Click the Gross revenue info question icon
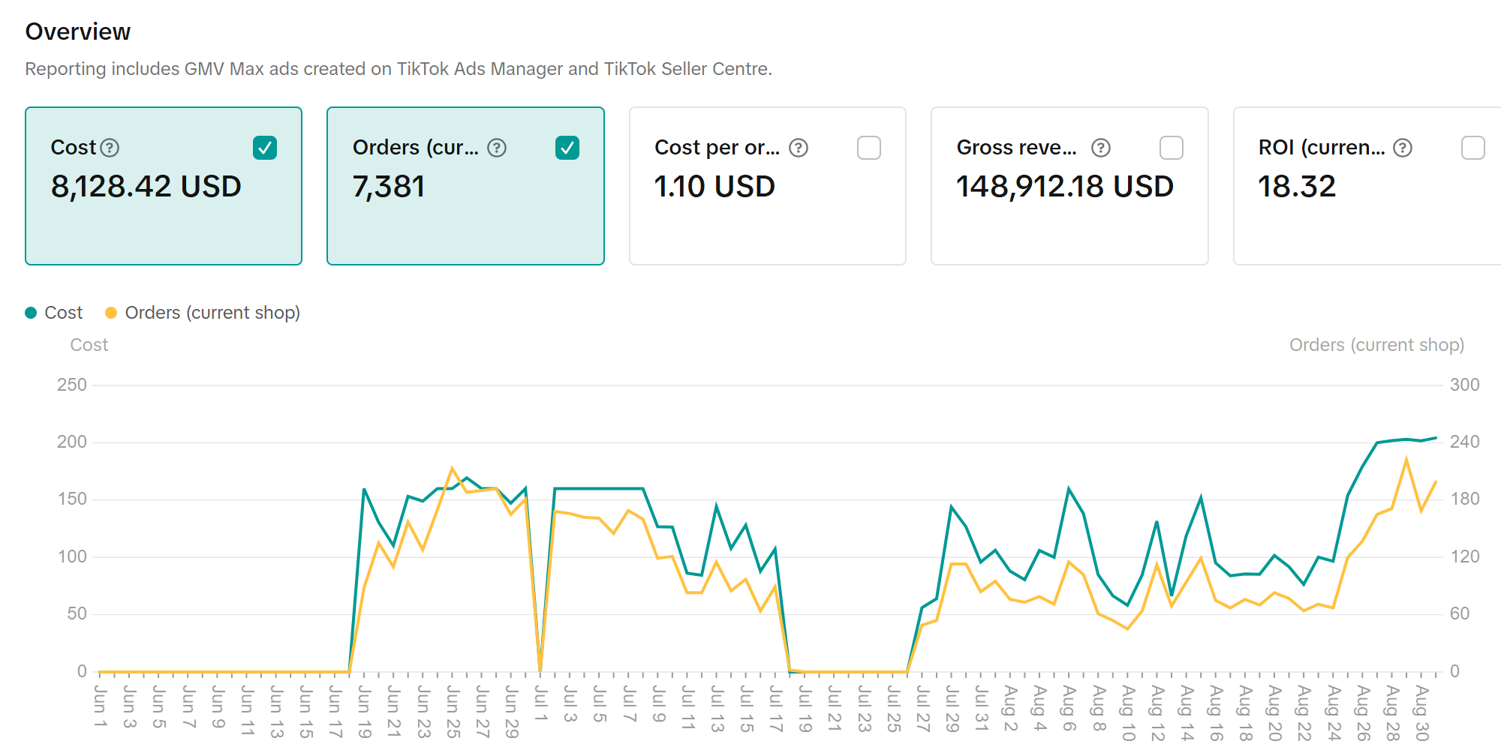 (1100, 148)
